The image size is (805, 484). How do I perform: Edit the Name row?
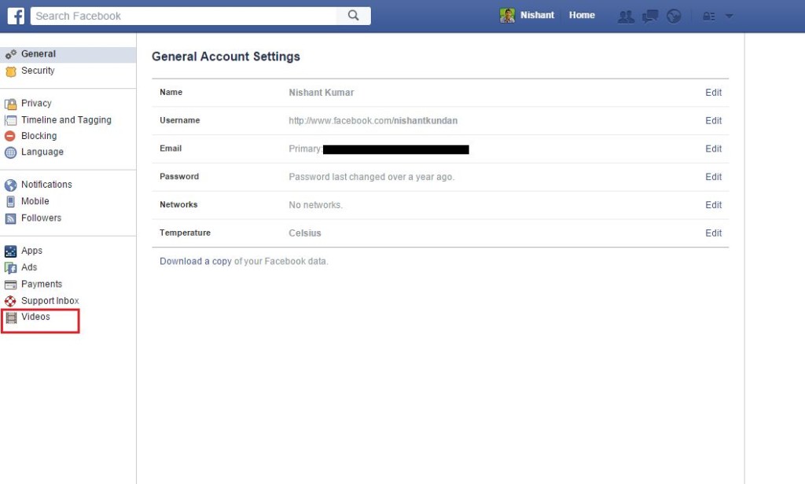713,93
